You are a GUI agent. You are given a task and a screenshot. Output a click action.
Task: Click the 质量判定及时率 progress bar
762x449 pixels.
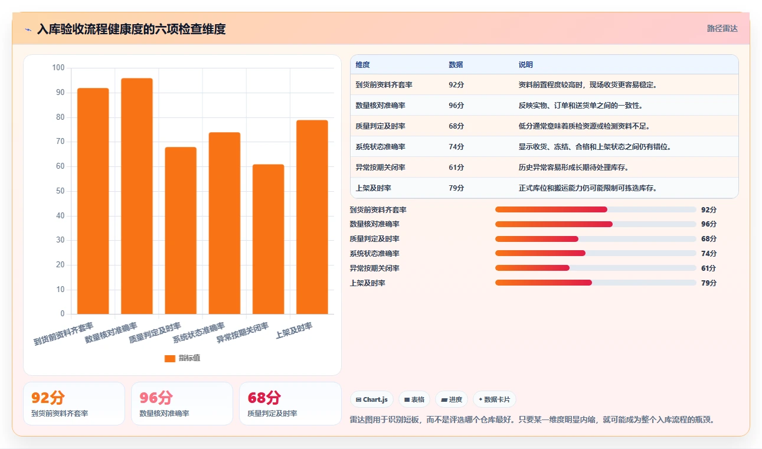[x=596, y=239]
